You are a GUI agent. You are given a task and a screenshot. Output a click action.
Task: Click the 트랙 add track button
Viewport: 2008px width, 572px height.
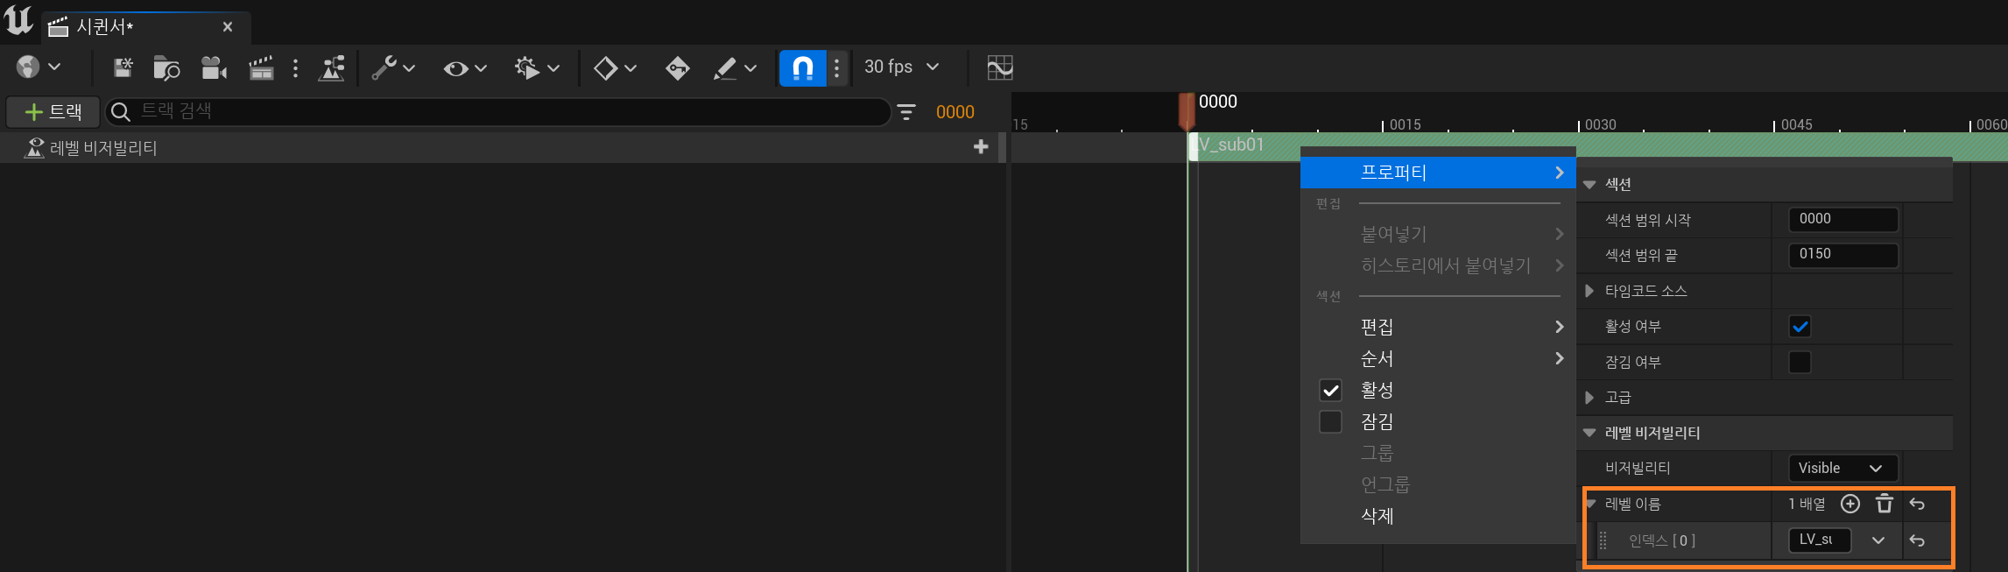[53, 112]
